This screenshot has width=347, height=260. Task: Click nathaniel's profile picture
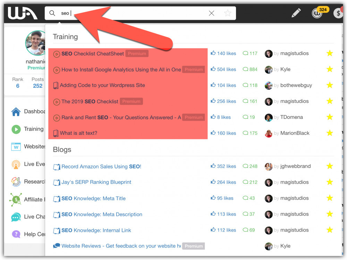(35, 43)
